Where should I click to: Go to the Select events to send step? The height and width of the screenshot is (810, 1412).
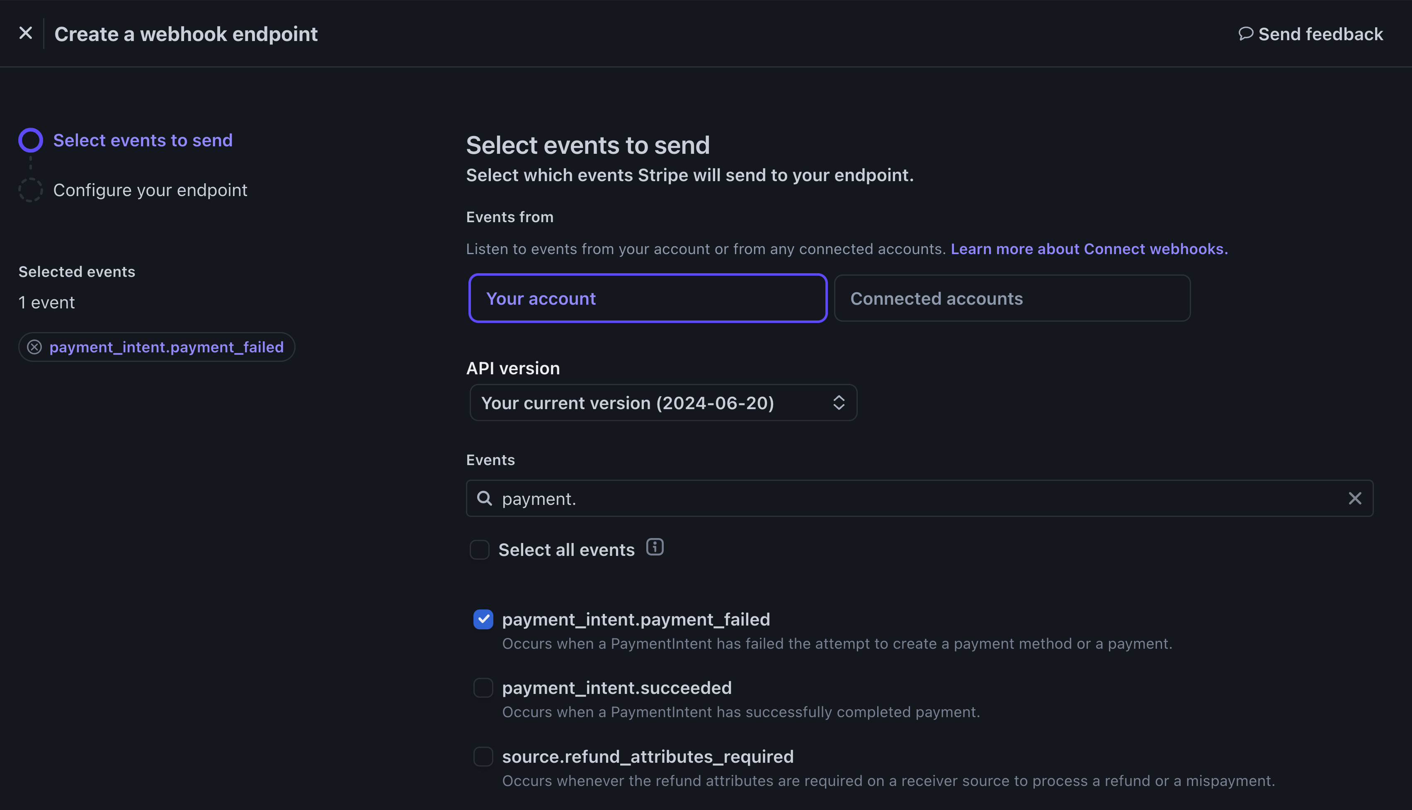(x=143, y=140)
